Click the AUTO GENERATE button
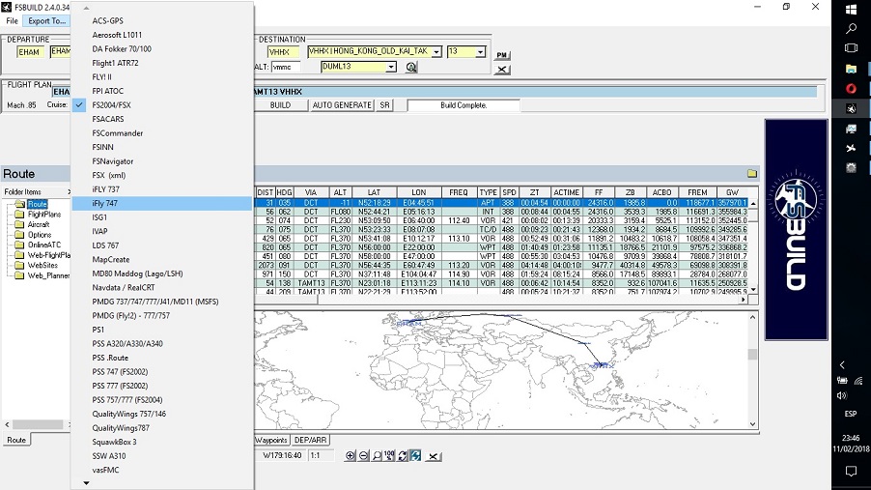The width and height of the screenshot is (871, 490). coord(342,105)
